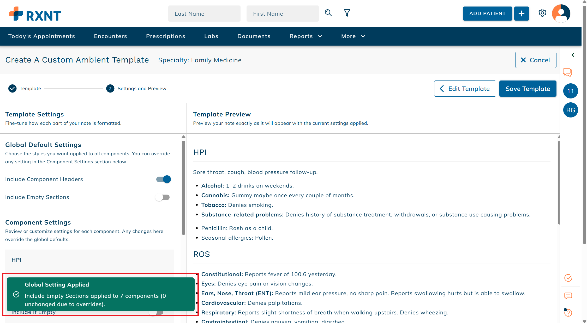The height and width of the screenshot is (323, 587).
Task: Enable Include Empty Sections toggle
Action: [x=163, y=197]
